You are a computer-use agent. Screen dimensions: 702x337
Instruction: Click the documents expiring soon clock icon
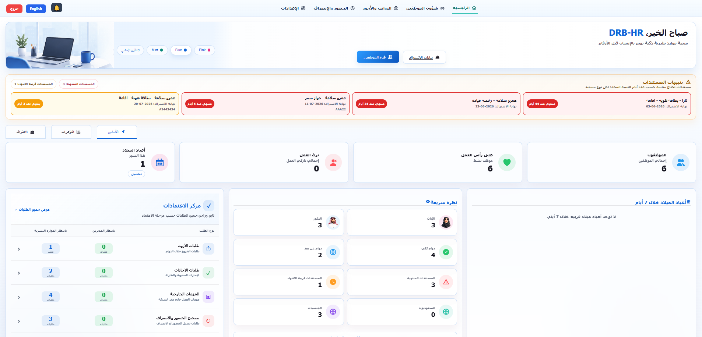pos(333,282)
